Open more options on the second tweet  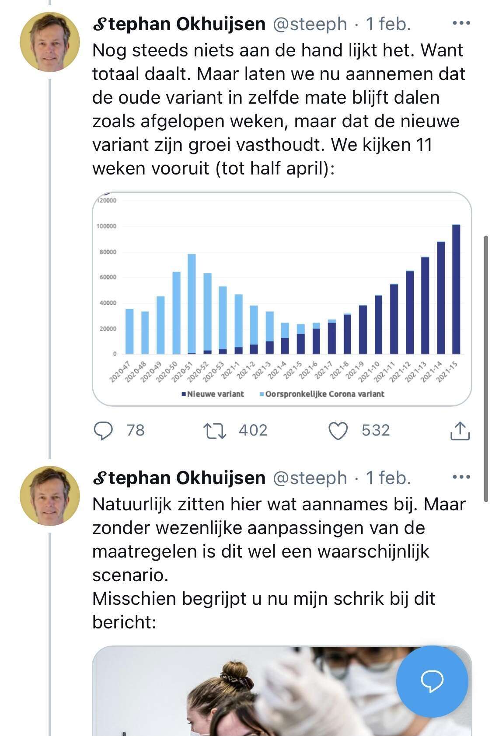point(461,477)
